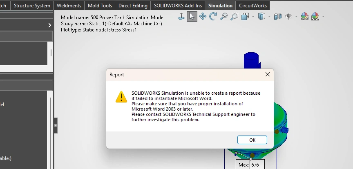Viewport: 353px width, 169px height.
Task: Close the Report dialog with X
Action: click(268, 74)
